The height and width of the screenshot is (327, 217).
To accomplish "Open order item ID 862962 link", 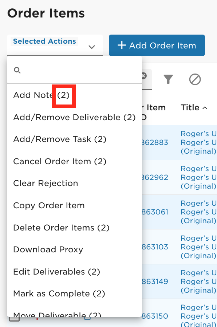I will [x=155, y=177].
